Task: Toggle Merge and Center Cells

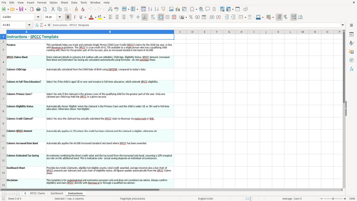Action: click(x=161, y=17)
